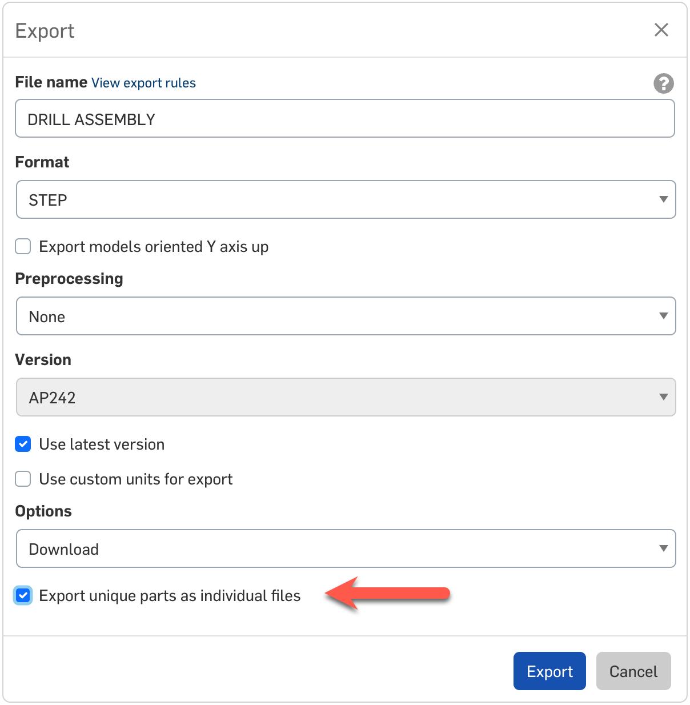Expand the Preprocessing dropdown set to None

click(345, 317)
